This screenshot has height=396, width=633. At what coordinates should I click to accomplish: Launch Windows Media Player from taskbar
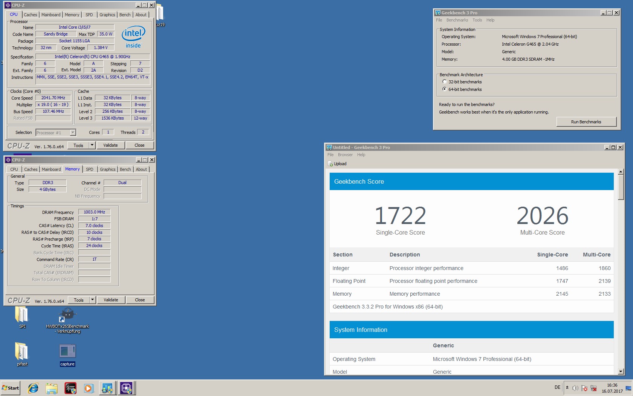pyautogui.click(x=89, y=388)
